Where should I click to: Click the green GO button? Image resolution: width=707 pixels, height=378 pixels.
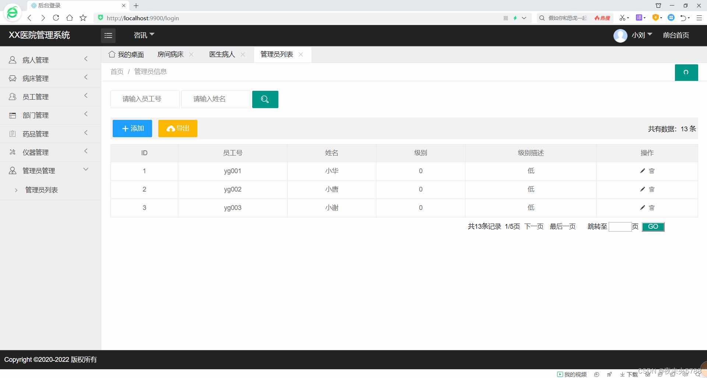(653, 227)
